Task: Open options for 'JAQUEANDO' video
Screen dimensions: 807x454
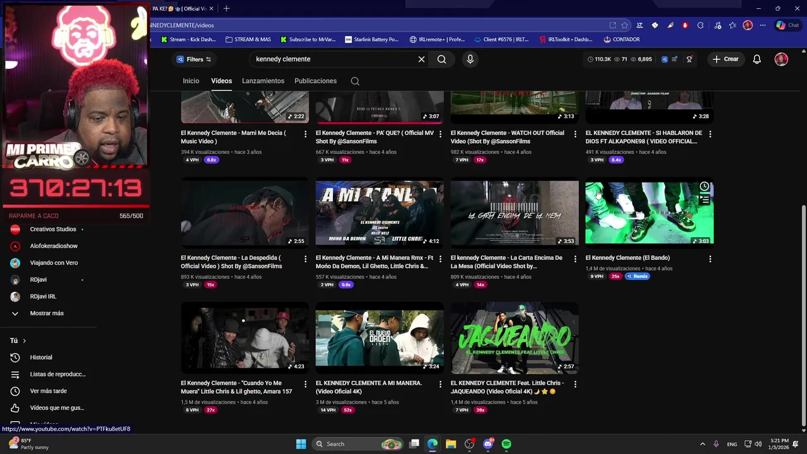Action: point(575,384)
